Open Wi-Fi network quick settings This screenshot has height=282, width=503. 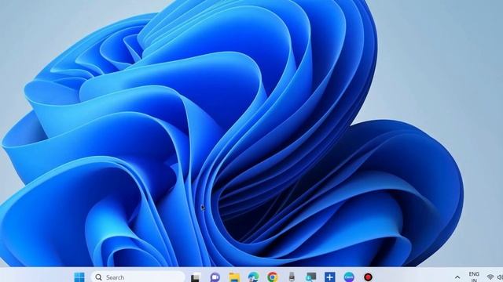pyautogui.click(x=490, y=277)
